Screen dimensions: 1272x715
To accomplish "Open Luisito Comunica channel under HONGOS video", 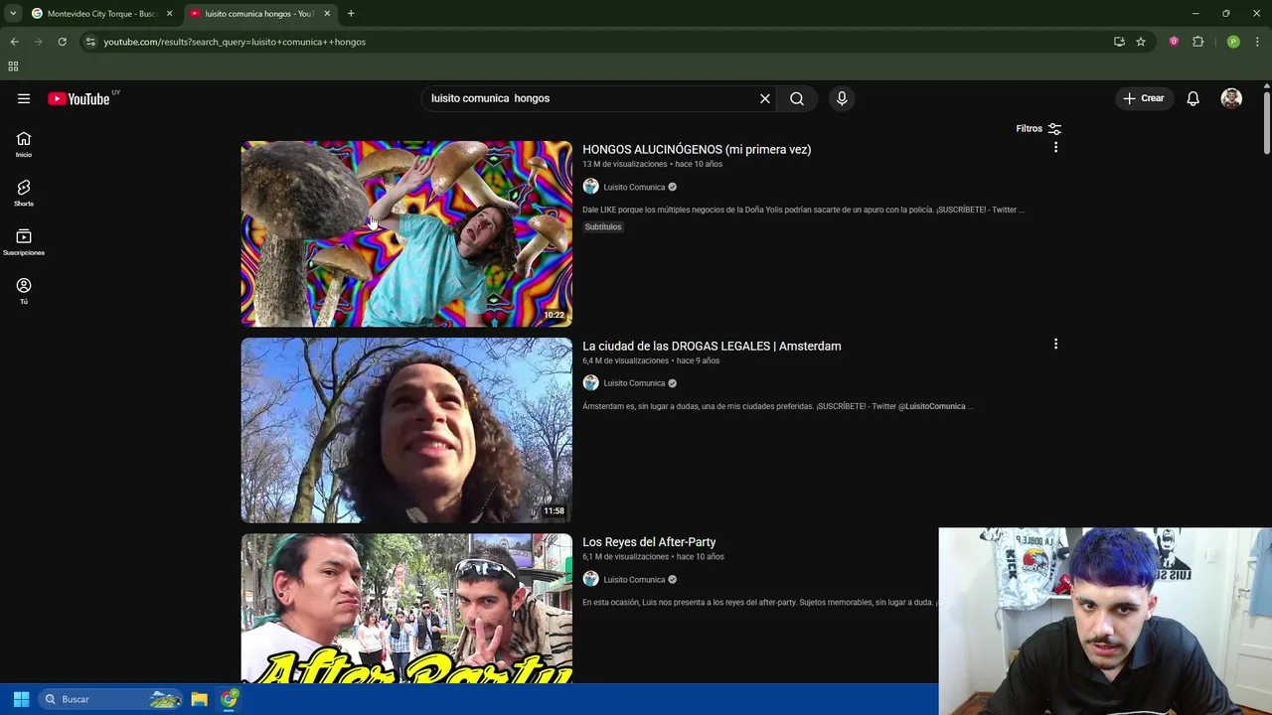I will [x=634, y=187].
